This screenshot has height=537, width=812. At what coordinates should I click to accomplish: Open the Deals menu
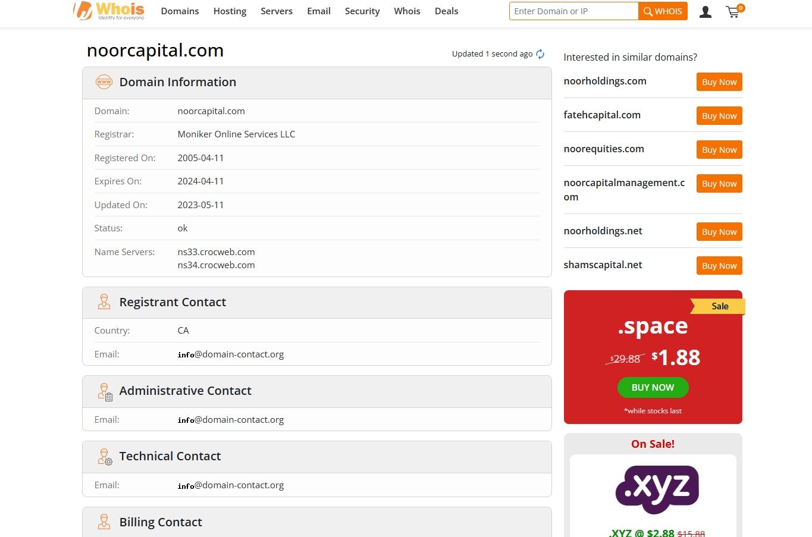(446, 11)
